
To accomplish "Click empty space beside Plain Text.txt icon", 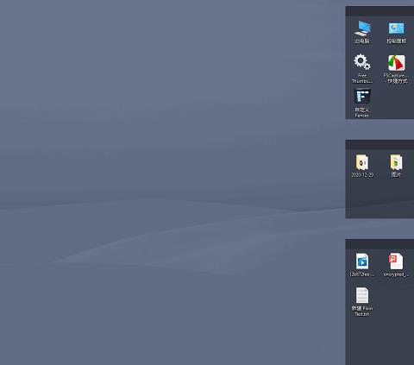I will 397,300.
